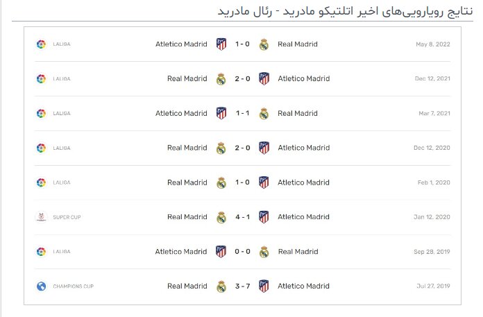Click the Real Madrid crest in the Mar 7, 2021 match
Screen dimensions: 483x317
(x=264, y=114)
